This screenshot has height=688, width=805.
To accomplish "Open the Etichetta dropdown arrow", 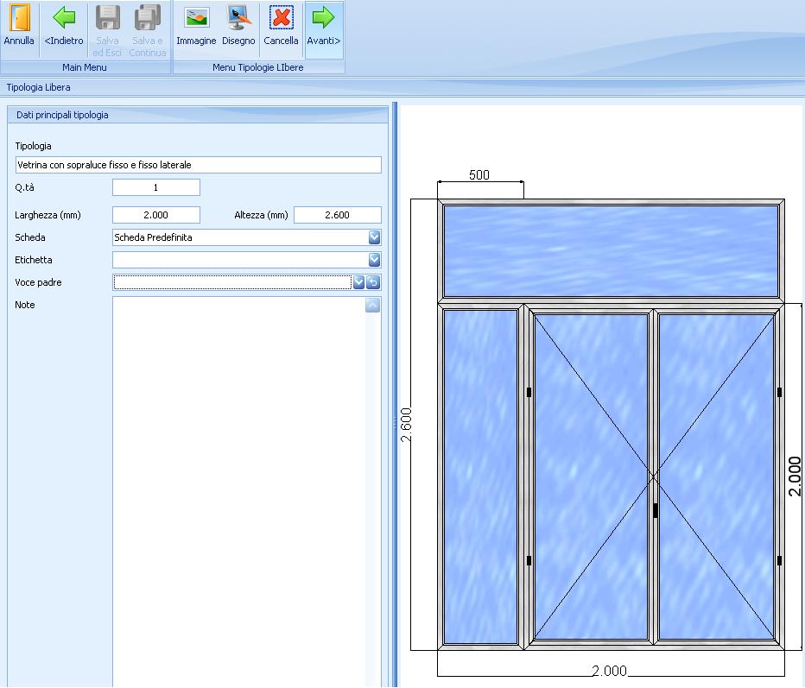I will pyautogui.click(x=374, y=260).
